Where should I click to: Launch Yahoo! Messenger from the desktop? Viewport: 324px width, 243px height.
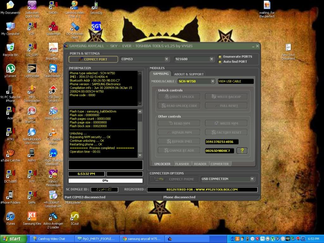(53, 178)
